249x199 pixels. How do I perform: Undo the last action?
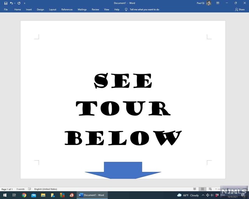[x=11, y=3]
